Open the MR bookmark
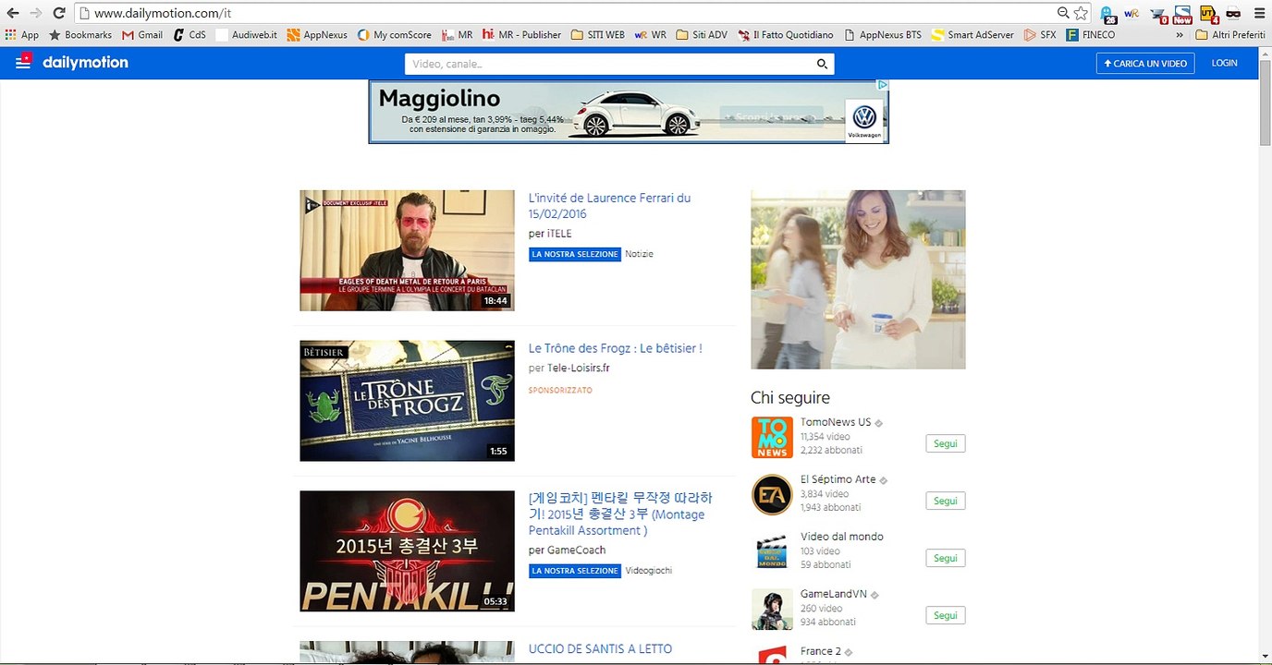 pyautogui.click(x=457, y=35)
